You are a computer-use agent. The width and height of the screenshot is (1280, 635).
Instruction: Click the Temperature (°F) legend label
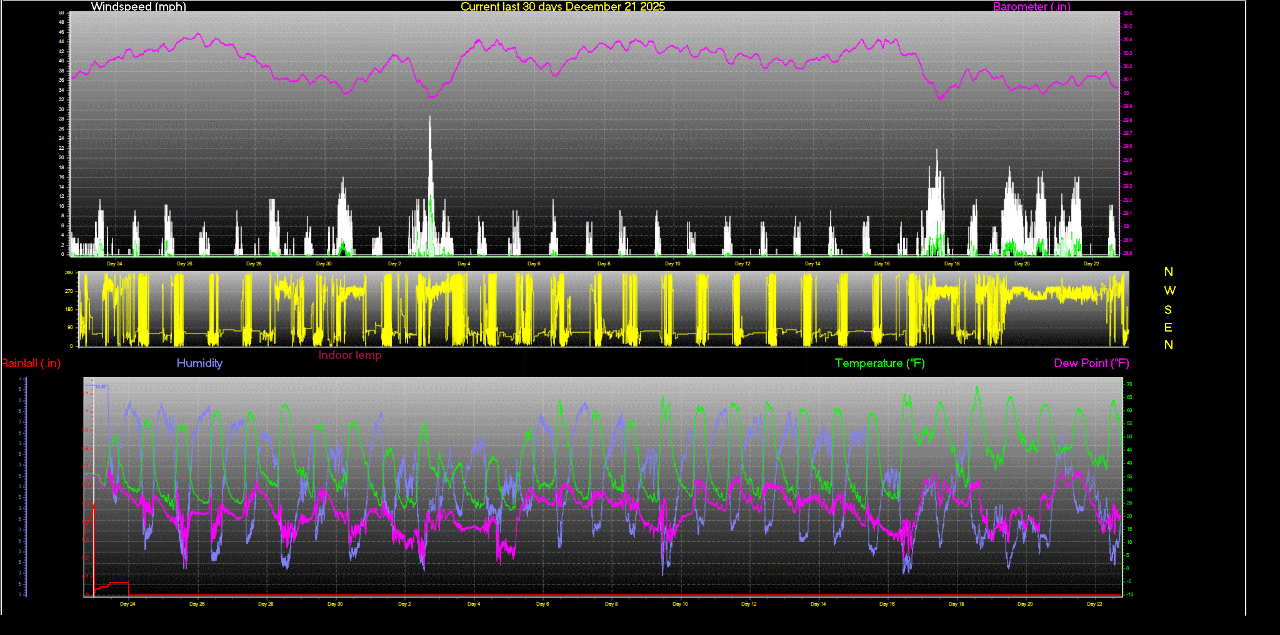click(x=879, y=363)
